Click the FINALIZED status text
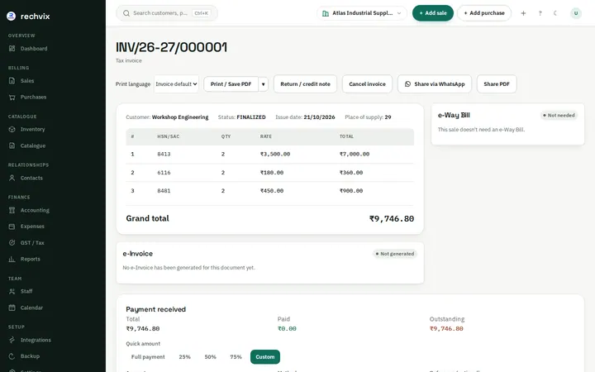595x372 pixels. pos(251,117)
